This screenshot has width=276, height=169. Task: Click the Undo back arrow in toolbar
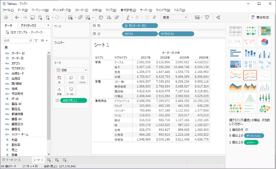17,17
